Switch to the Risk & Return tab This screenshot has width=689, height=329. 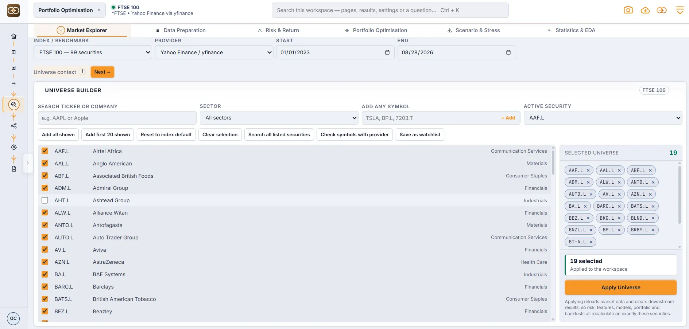point(278,30)
